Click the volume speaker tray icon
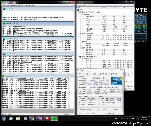 [138, 119]
